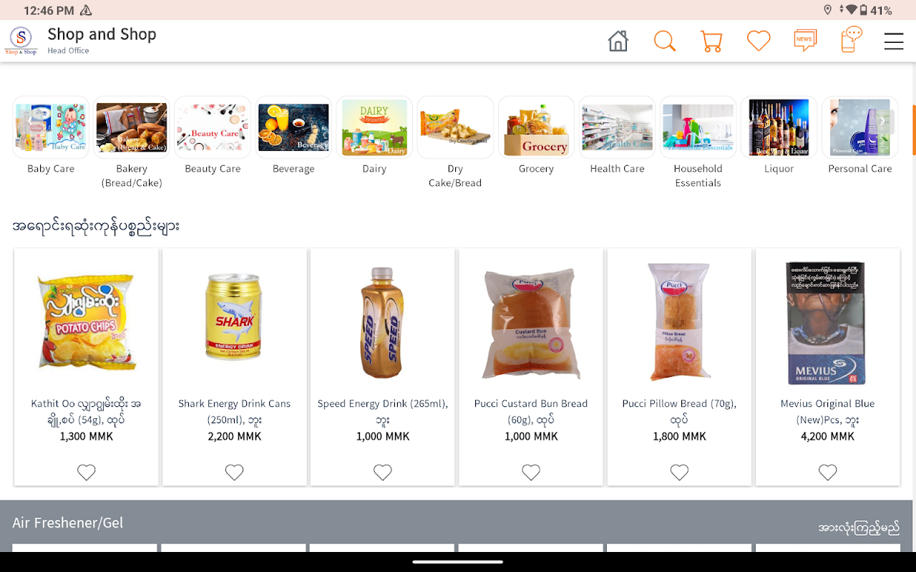Viewport: 916px width, 572px height.
Task: Toggle heart for Mevius Original Blue
Action: pos(828,472)
